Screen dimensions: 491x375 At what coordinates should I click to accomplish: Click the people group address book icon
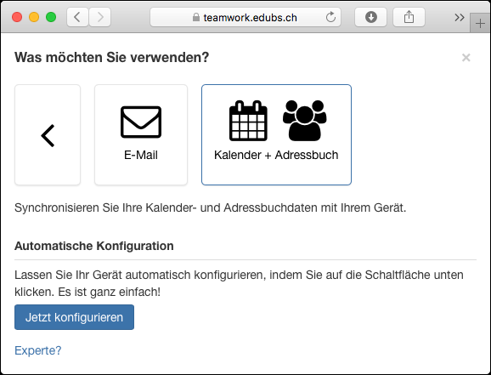[x=304, y=121]
